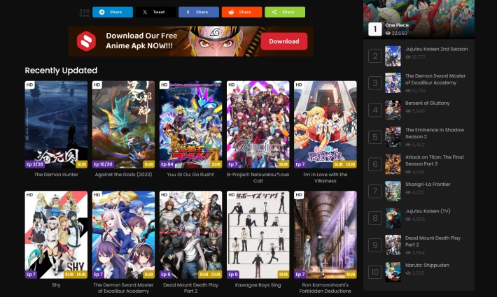Image resolution: width=497 pixels, height=297 pixels.
Task: Open Jujutsu Kaisen 2nd Season ranking link
Action: [x=437, y=49]
